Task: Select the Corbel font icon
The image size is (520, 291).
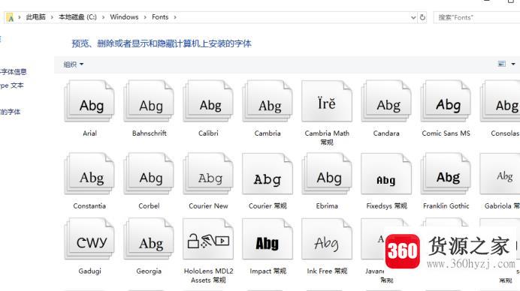Action: pos(149,173)
